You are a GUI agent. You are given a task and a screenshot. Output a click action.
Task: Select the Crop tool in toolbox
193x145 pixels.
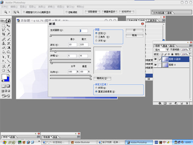pyautogui.click(x=3, y=34)
